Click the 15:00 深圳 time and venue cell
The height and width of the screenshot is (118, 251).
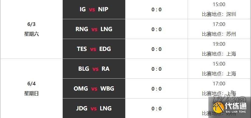[x=219, y=9]
